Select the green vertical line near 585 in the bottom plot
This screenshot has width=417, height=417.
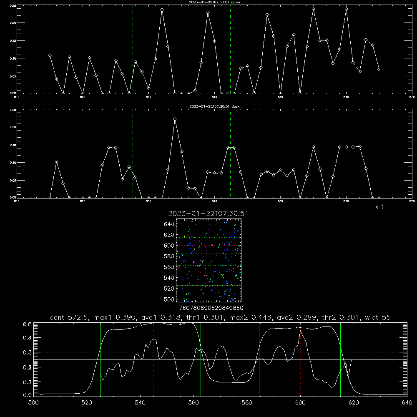click(x=259, y=359)
